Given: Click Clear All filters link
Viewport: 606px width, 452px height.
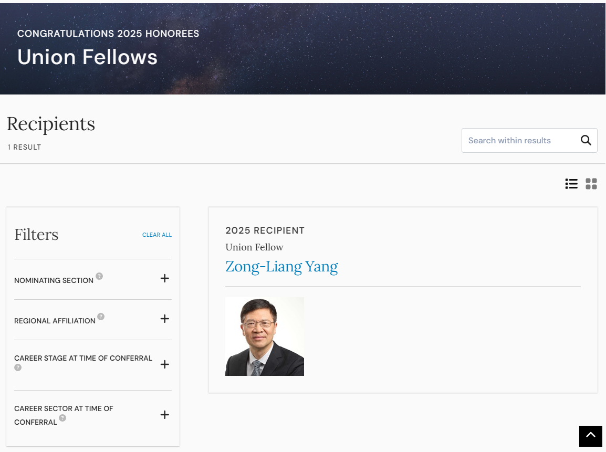Looking at the screenshot, I should (157, 235).
